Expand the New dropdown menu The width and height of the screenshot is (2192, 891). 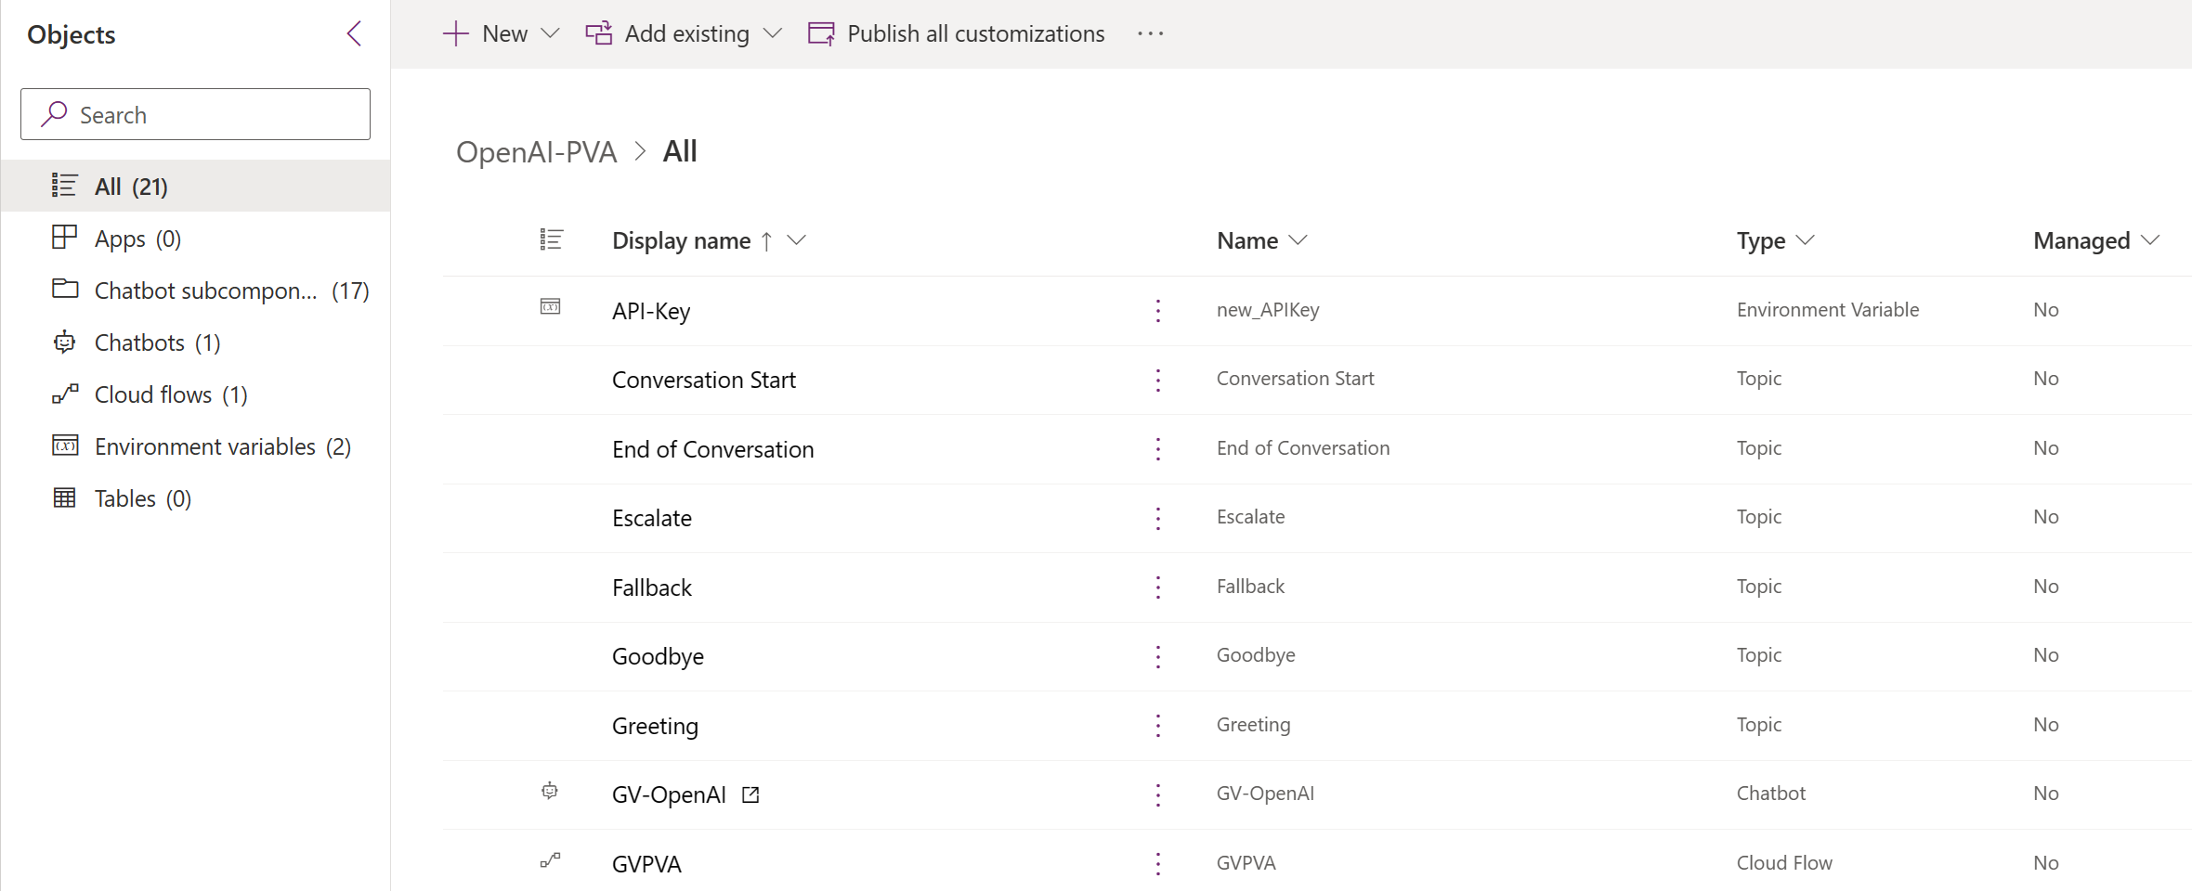(x=550, y=34)
